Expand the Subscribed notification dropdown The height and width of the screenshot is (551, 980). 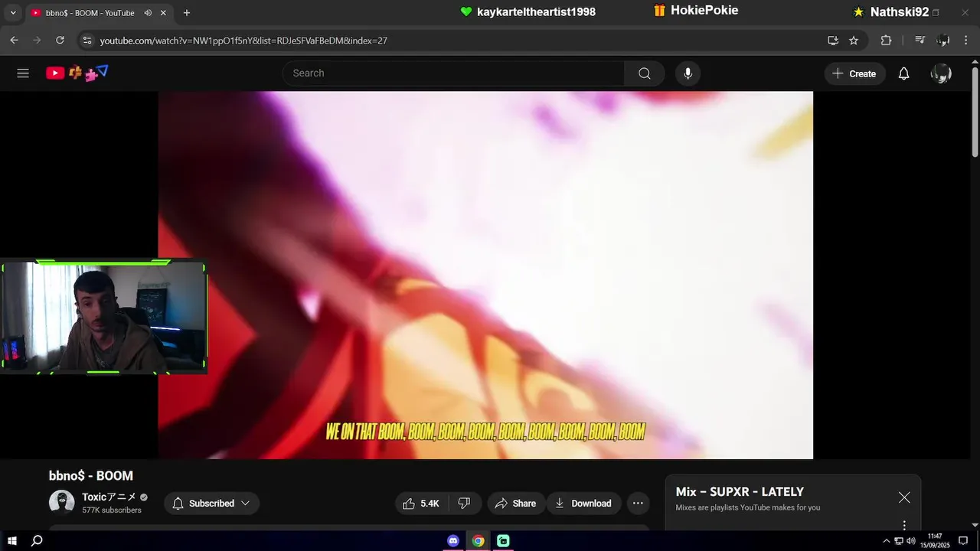pos(211,503)
